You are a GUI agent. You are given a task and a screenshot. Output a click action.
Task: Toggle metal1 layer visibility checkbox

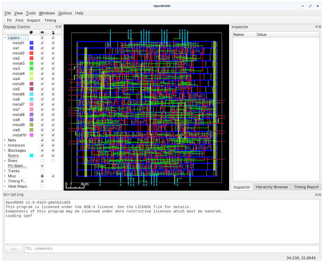tap(42, 43)
